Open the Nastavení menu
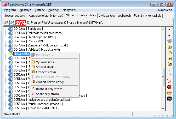This screenshot has height=119, width=176. tap(69, 10)
